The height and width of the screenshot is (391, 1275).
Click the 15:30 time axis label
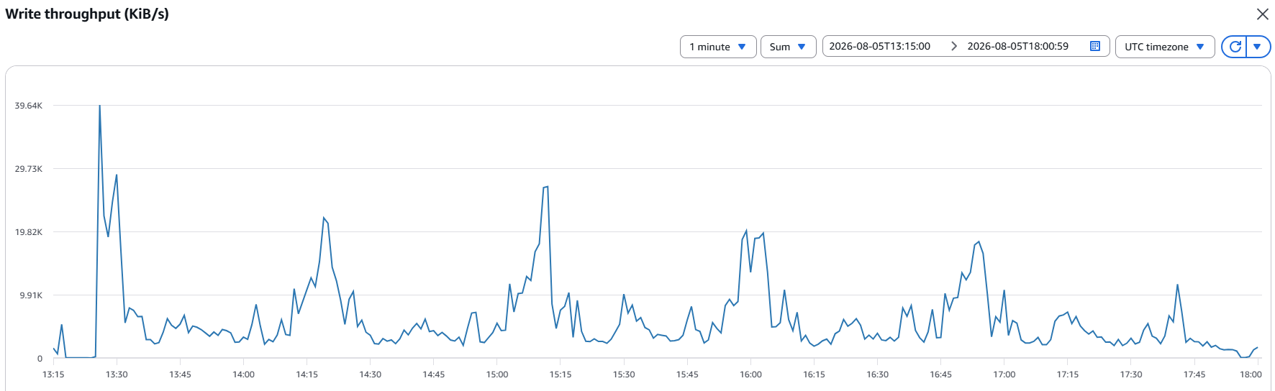pyautogui.click(x=624, y=374)
